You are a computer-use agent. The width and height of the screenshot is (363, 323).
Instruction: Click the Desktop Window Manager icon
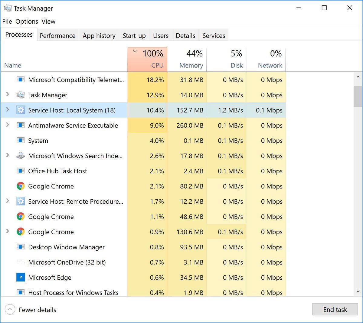(x=21, y=247)
